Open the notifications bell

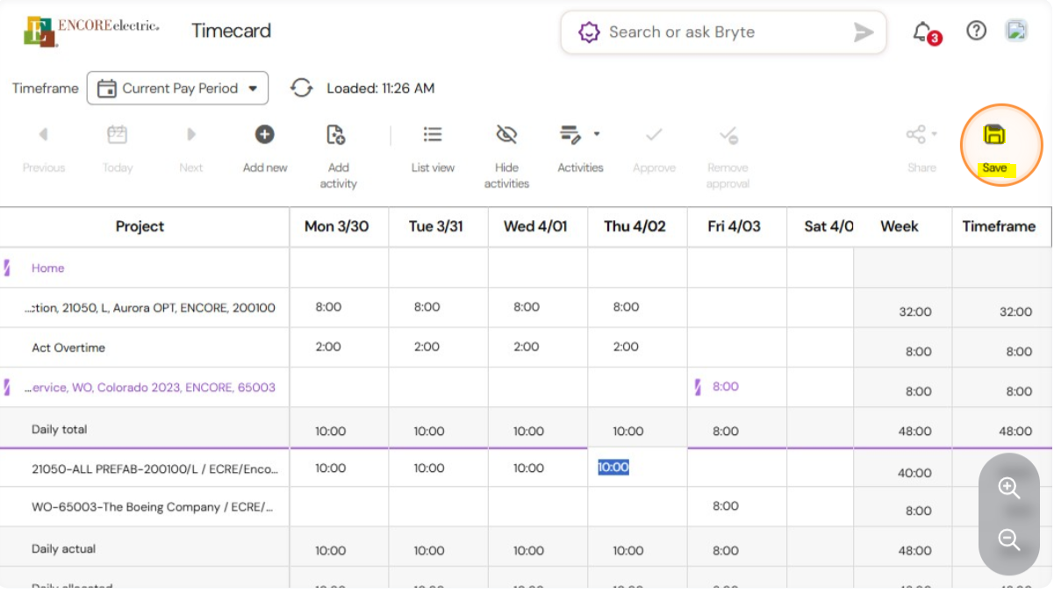point(922,32)
